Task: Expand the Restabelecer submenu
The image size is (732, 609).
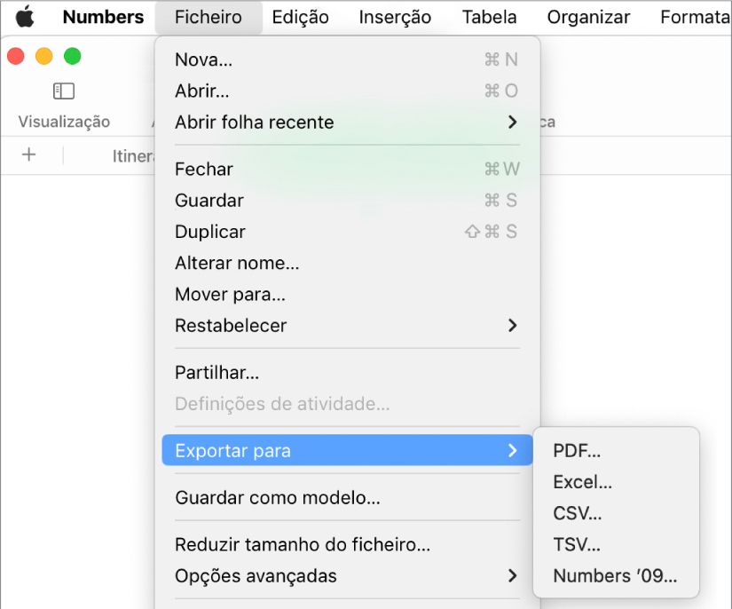Action: [x=347, y=326]
